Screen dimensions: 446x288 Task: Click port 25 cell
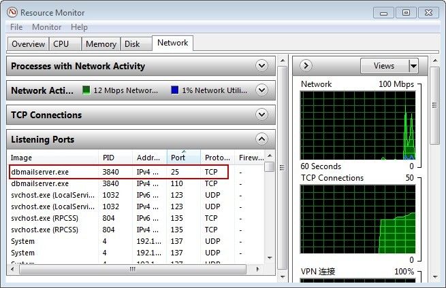pyautogui.click(x=175, y=172)
